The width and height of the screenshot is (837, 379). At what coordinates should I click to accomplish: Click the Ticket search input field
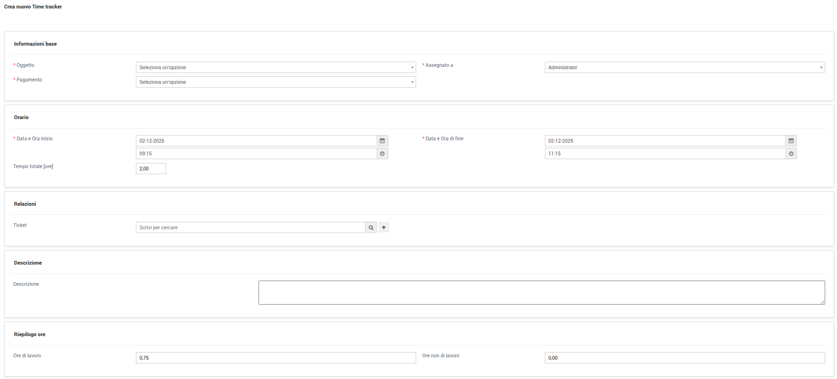pyautogui.click(x=250, y=227)
